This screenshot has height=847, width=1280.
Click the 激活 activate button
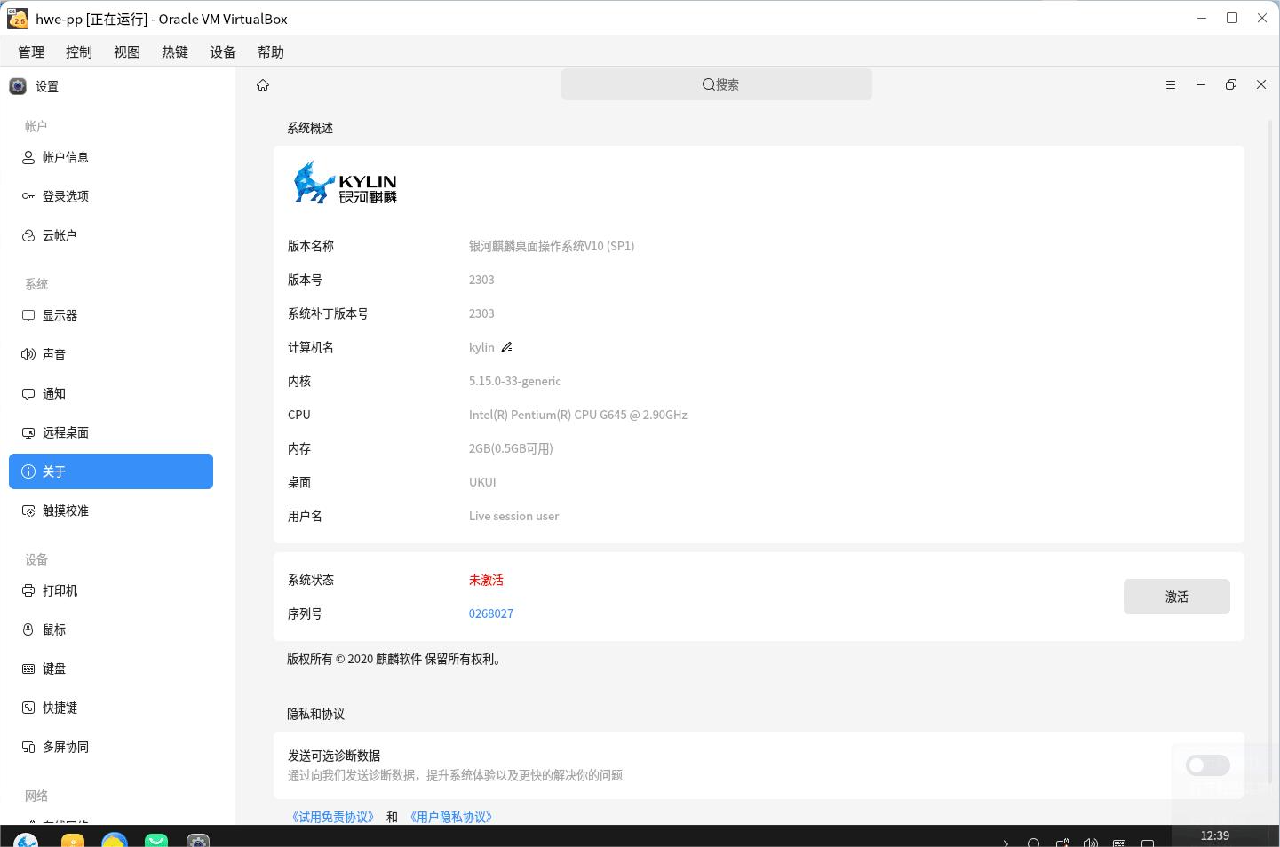click(1176, 597)
